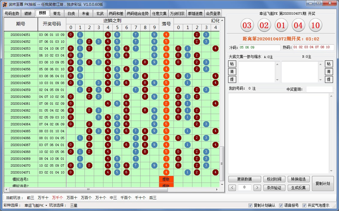Click the 粘 paste icon beside list A
The height and width of the screenshot is (211, 339).
(232, 64)
